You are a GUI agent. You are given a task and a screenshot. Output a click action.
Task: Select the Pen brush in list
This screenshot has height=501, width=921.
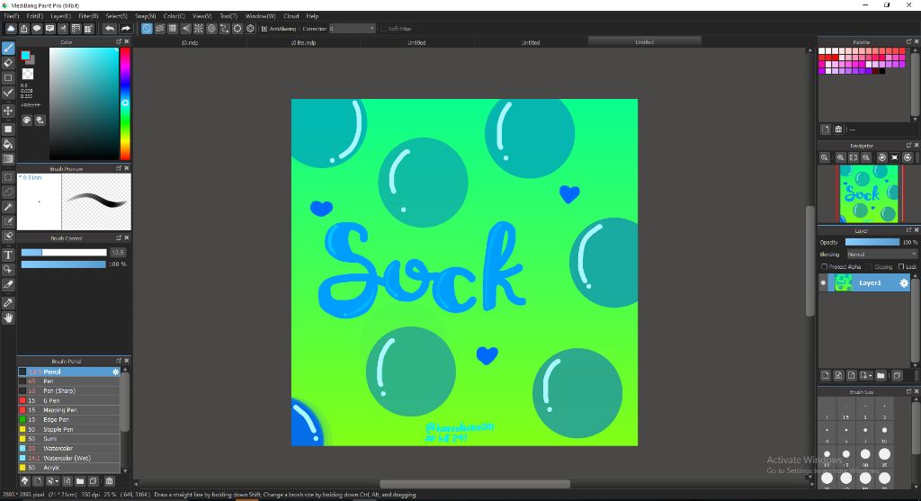point(69,381)
